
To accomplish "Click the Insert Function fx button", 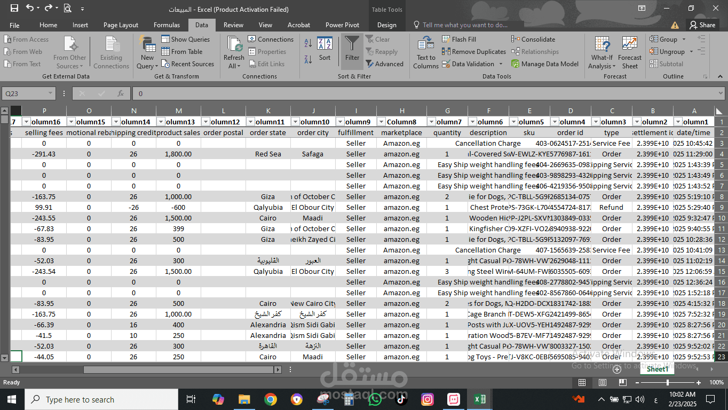I will point(121,93).
